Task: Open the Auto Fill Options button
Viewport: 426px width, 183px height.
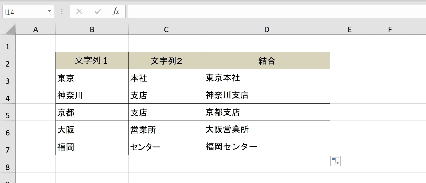Action: [335, 161]
